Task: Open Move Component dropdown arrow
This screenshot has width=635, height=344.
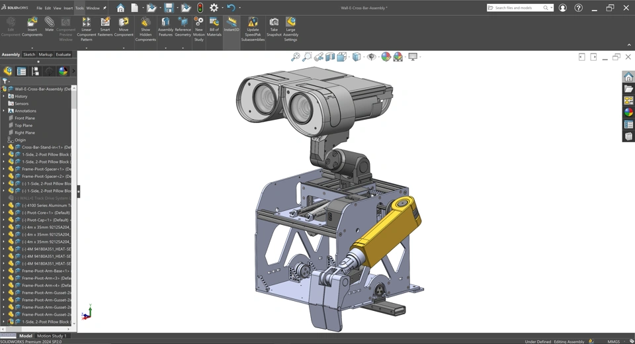Action: click(124, 48)
